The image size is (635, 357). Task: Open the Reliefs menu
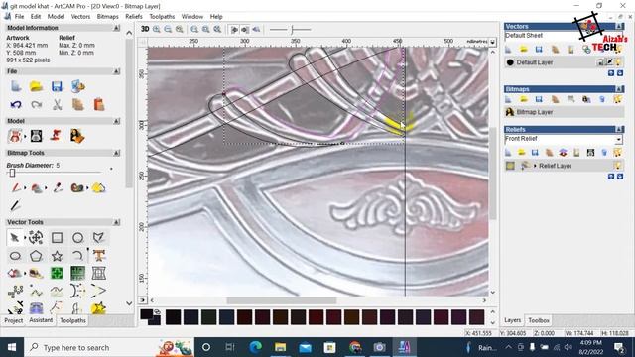coord(134,17)
